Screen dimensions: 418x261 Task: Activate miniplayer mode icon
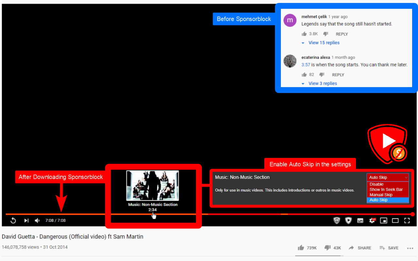(384, 220)
